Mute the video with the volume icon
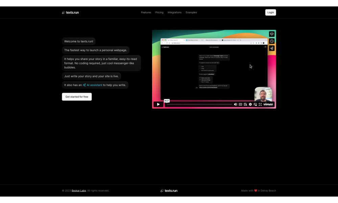338x203 pixels. coord(235,105)
